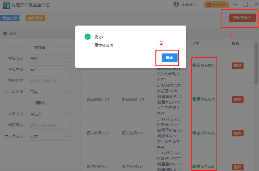This screenshot has width=259, height=171.
Task: Click the 设置 gear icon
Action: (5, 34)
